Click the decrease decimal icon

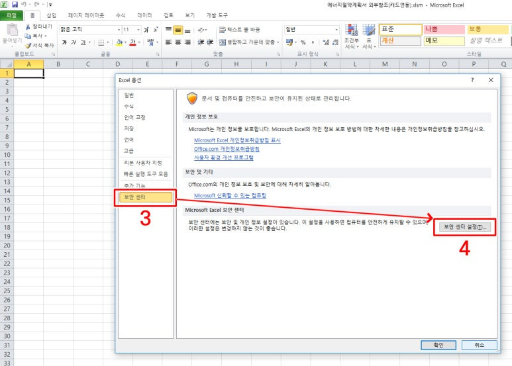tap(335, 42)
